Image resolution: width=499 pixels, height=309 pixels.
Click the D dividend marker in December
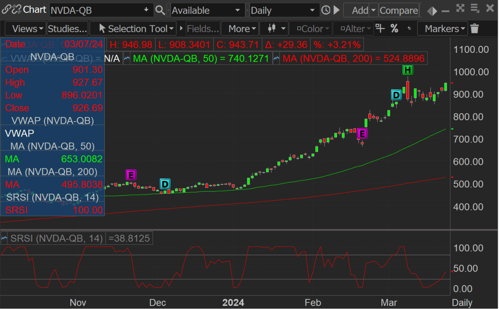[x=165, y=184]
